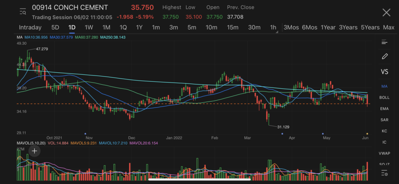
Task: Click the 31.129 low price label
Action: click(x=283, y=127)
